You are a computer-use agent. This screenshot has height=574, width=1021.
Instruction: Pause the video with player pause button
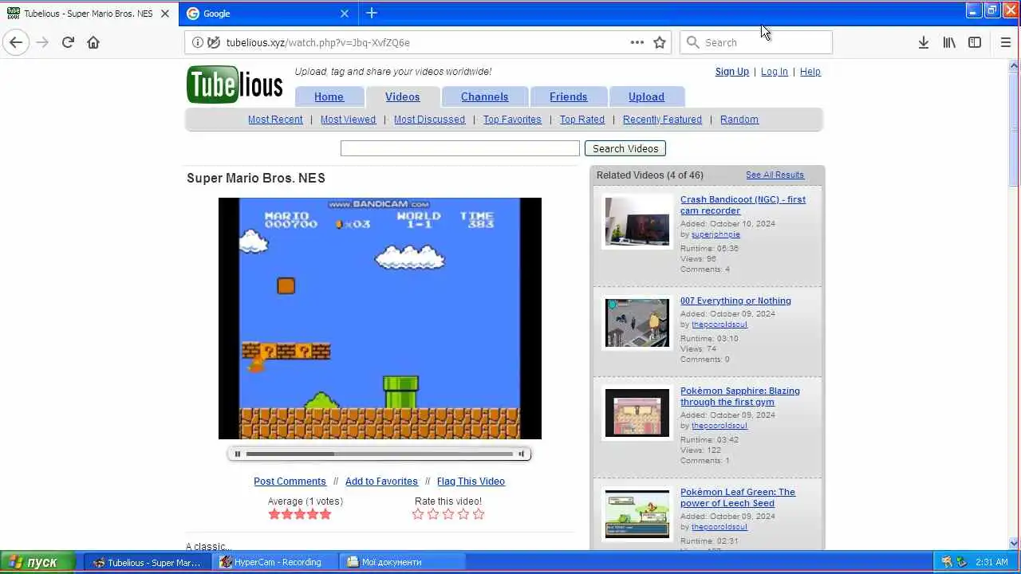[x=237, y=454]
